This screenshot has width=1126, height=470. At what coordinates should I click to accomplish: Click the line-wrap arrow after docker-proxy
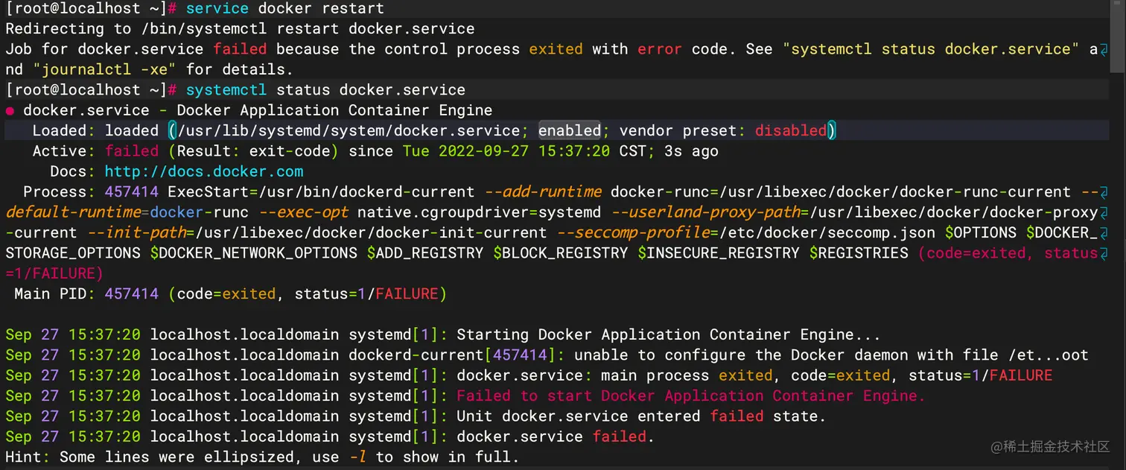click(1104, 212)
